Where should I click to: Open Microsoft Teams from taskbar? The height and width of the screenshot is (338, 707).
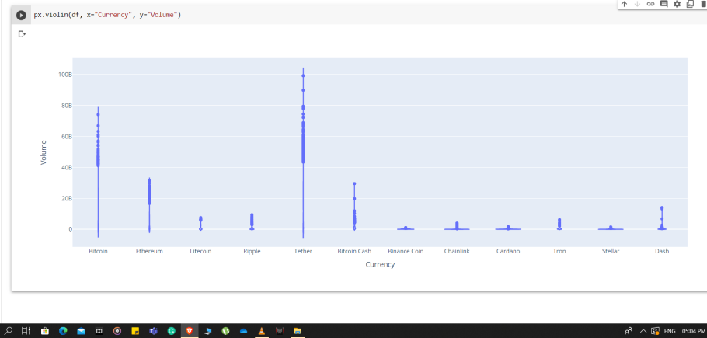tap(153, 331)
